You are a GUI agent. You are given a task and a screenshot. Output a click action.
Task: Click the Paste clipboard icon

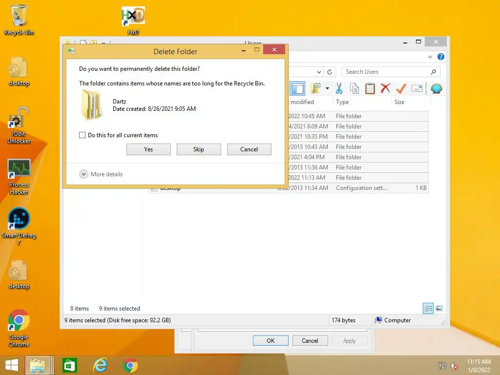point(370,88)
